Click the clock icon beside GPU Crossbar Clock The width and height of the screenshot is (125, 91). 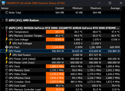(6, 82)
